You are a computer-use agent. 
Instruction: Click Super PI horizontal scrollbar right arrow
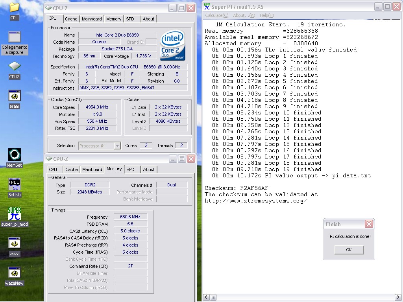click(397, 297)
